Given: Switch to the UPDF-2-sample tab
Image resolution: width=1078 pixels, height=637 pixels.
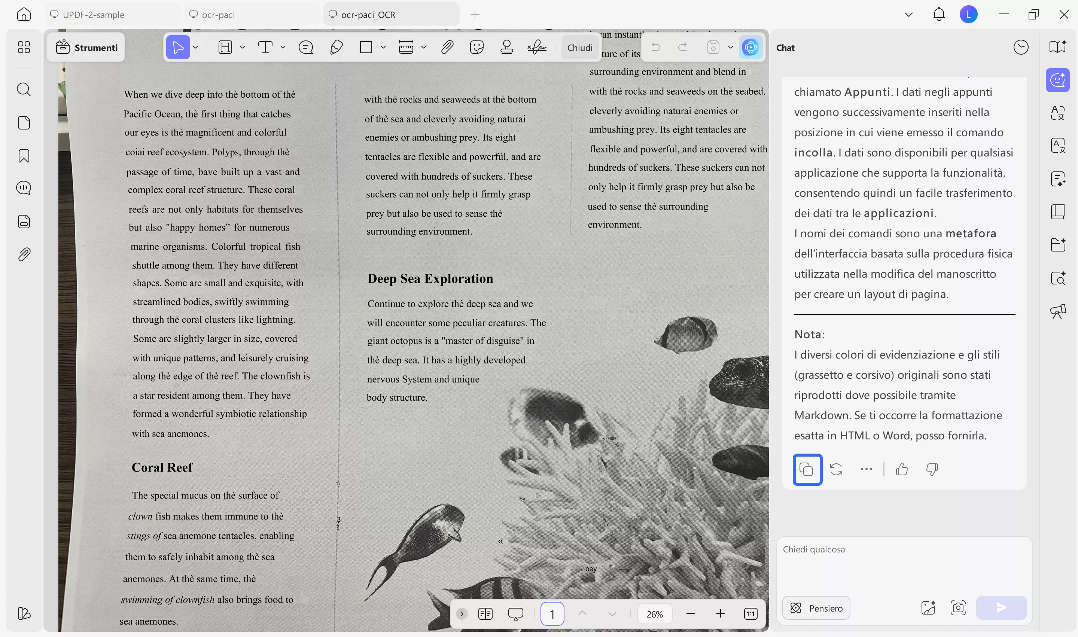Looking at the screenshot, I should pyautogui.click(x=94, y=15).
